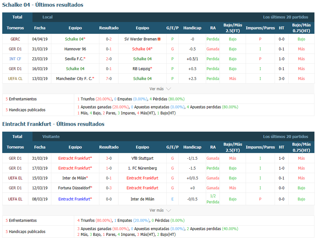Click the UEFA CL tournament cell
The height and width of the screenshot is (240, 317).
tap(15, 79)
